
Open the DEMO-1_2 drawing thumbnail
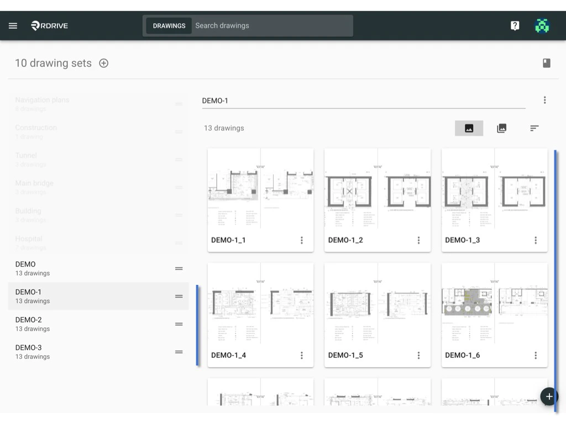(x=378, y=189)
